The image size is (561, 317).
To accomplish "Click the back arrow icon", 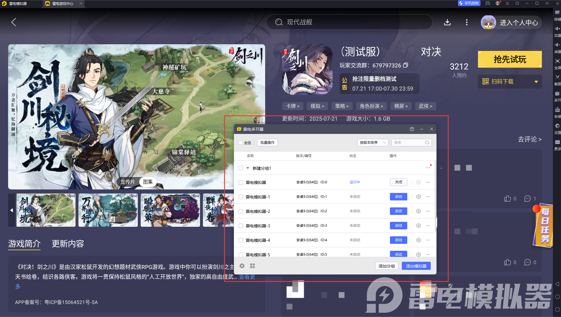I will (14, 22).
